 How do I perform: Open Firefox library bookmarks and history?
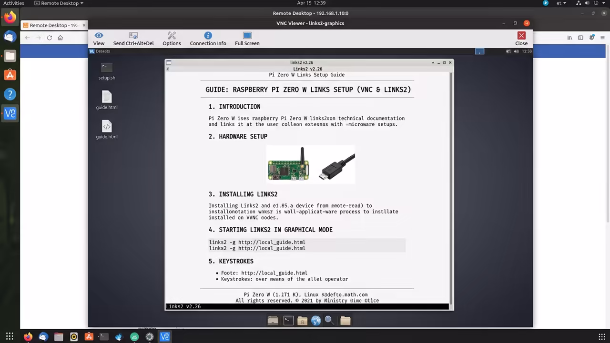[569, 38]
